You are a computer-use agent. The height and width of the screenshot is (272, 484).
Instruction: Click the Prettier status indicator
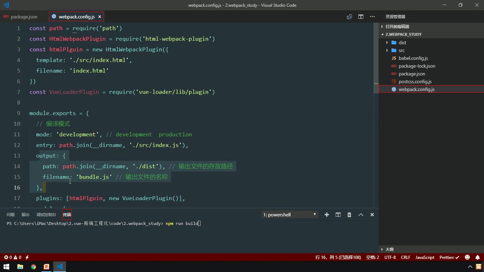[x=449, y=257]
